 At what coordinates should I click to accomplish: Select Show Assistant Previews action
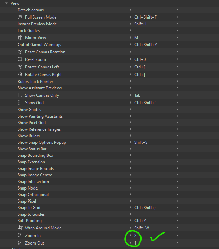click(40, 88)
